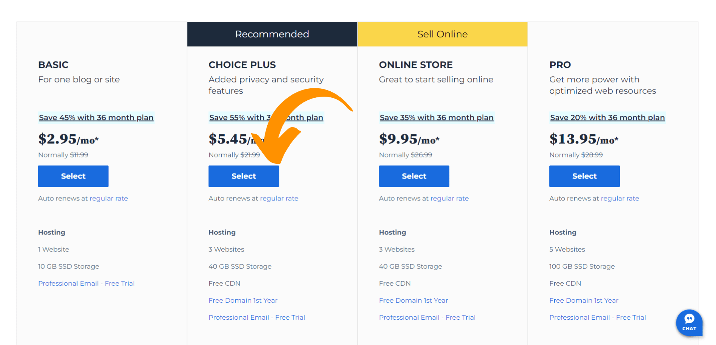Open Choice Plus 'Save 55%' plan link
This screenshot has width=716, height=345.
[266, 117]
